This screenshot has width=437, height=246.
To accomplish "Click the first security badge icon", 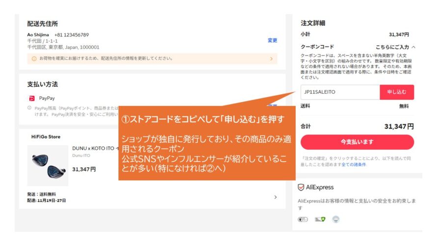I will point(302,219).
